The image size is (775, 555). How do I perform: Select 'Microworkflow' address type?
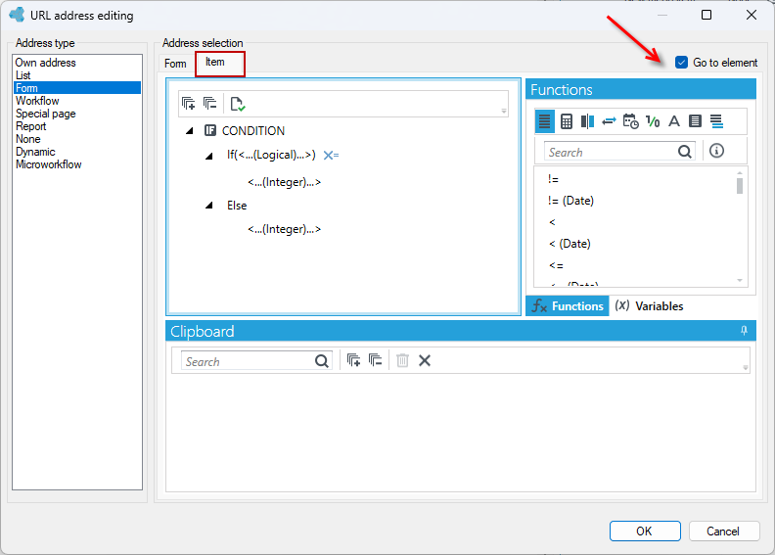pyautogui.click(x=77, y=164)
